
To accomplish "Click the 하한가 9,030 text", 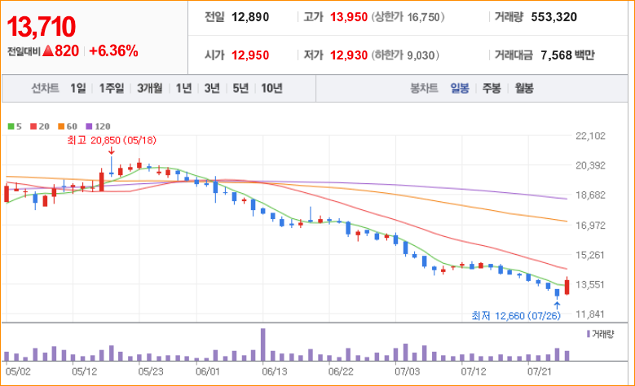I will (x=405, y=55).
